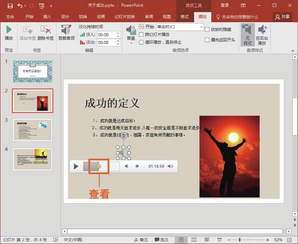Click the vertical scrollbar down arrow

295,214
